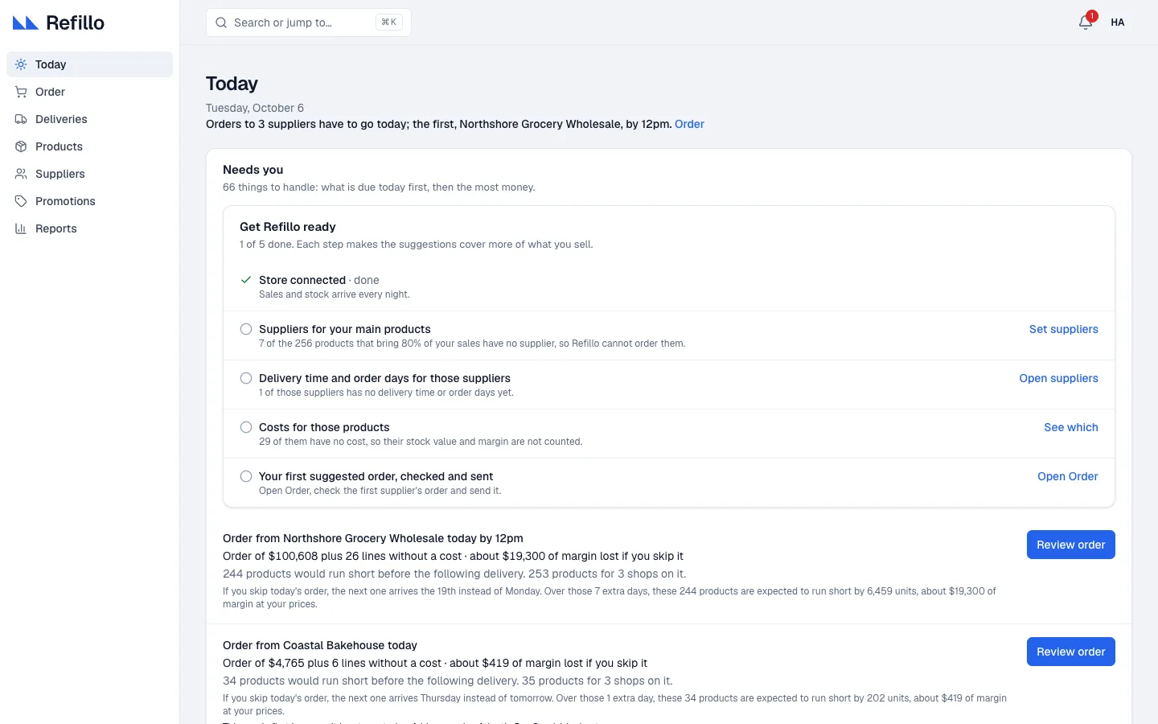This screenshot has width=1158, height=724.
Task: Click the Suppliers people icon in sidebar
Action: coord(21,174)
